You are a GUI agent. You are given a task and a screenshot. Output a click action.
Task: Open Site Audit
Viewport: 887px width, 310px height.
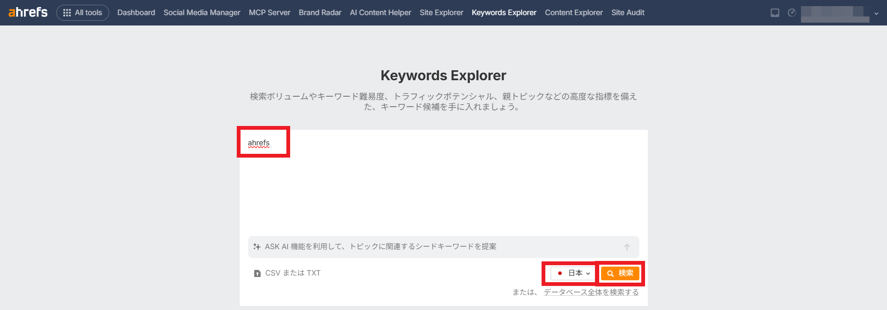click(628, 13)
